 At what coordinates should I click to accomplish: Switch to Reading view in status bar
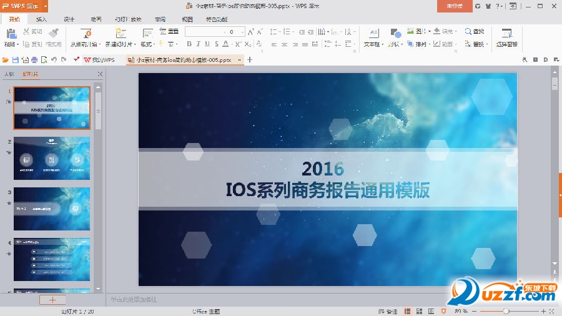coord(431,312)
